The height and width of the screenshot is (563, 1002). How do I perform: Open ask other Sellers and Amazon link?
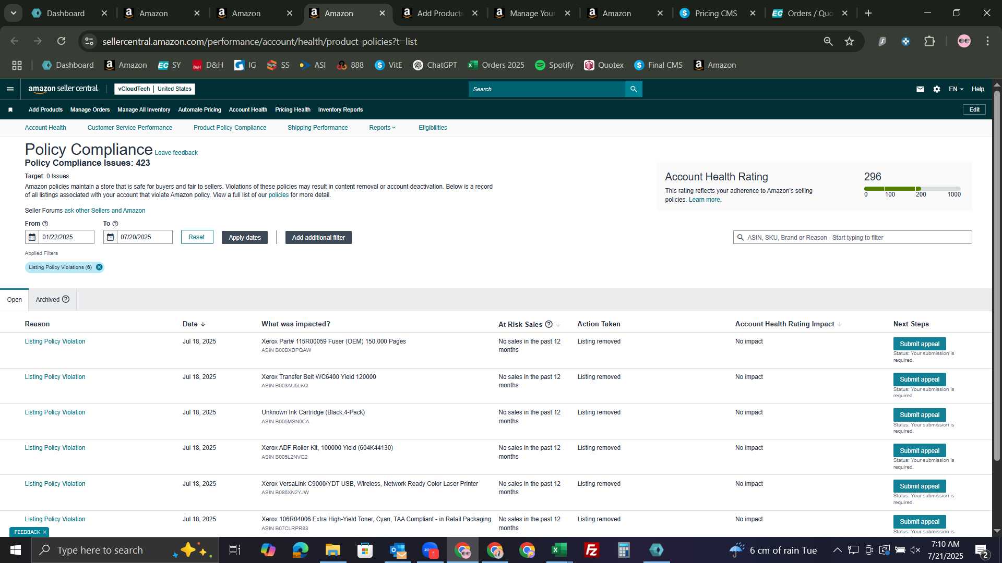pyautogui.click(x=104, y=211)
